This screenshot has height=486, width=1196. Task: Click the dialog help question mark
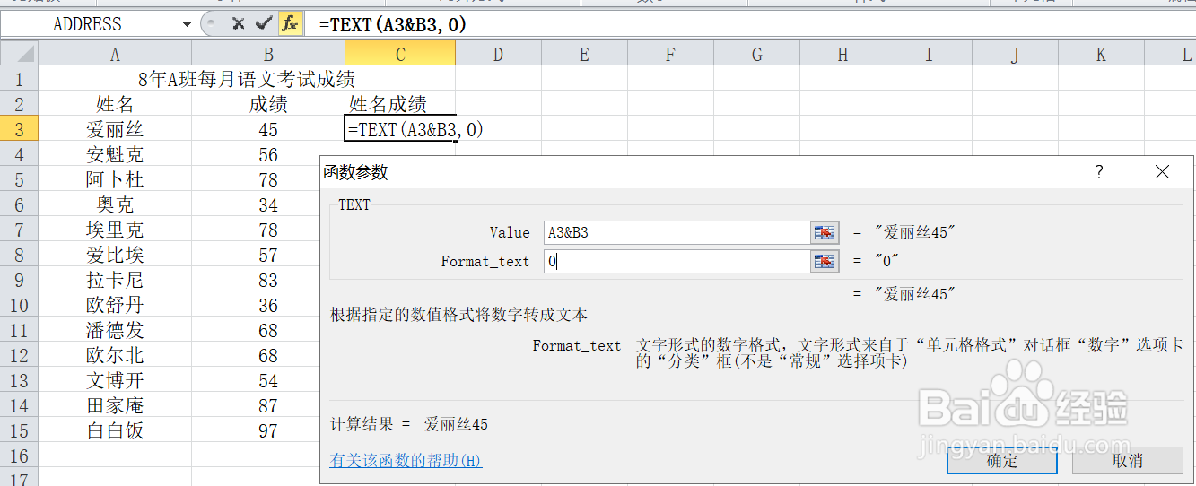(1100, 172)
